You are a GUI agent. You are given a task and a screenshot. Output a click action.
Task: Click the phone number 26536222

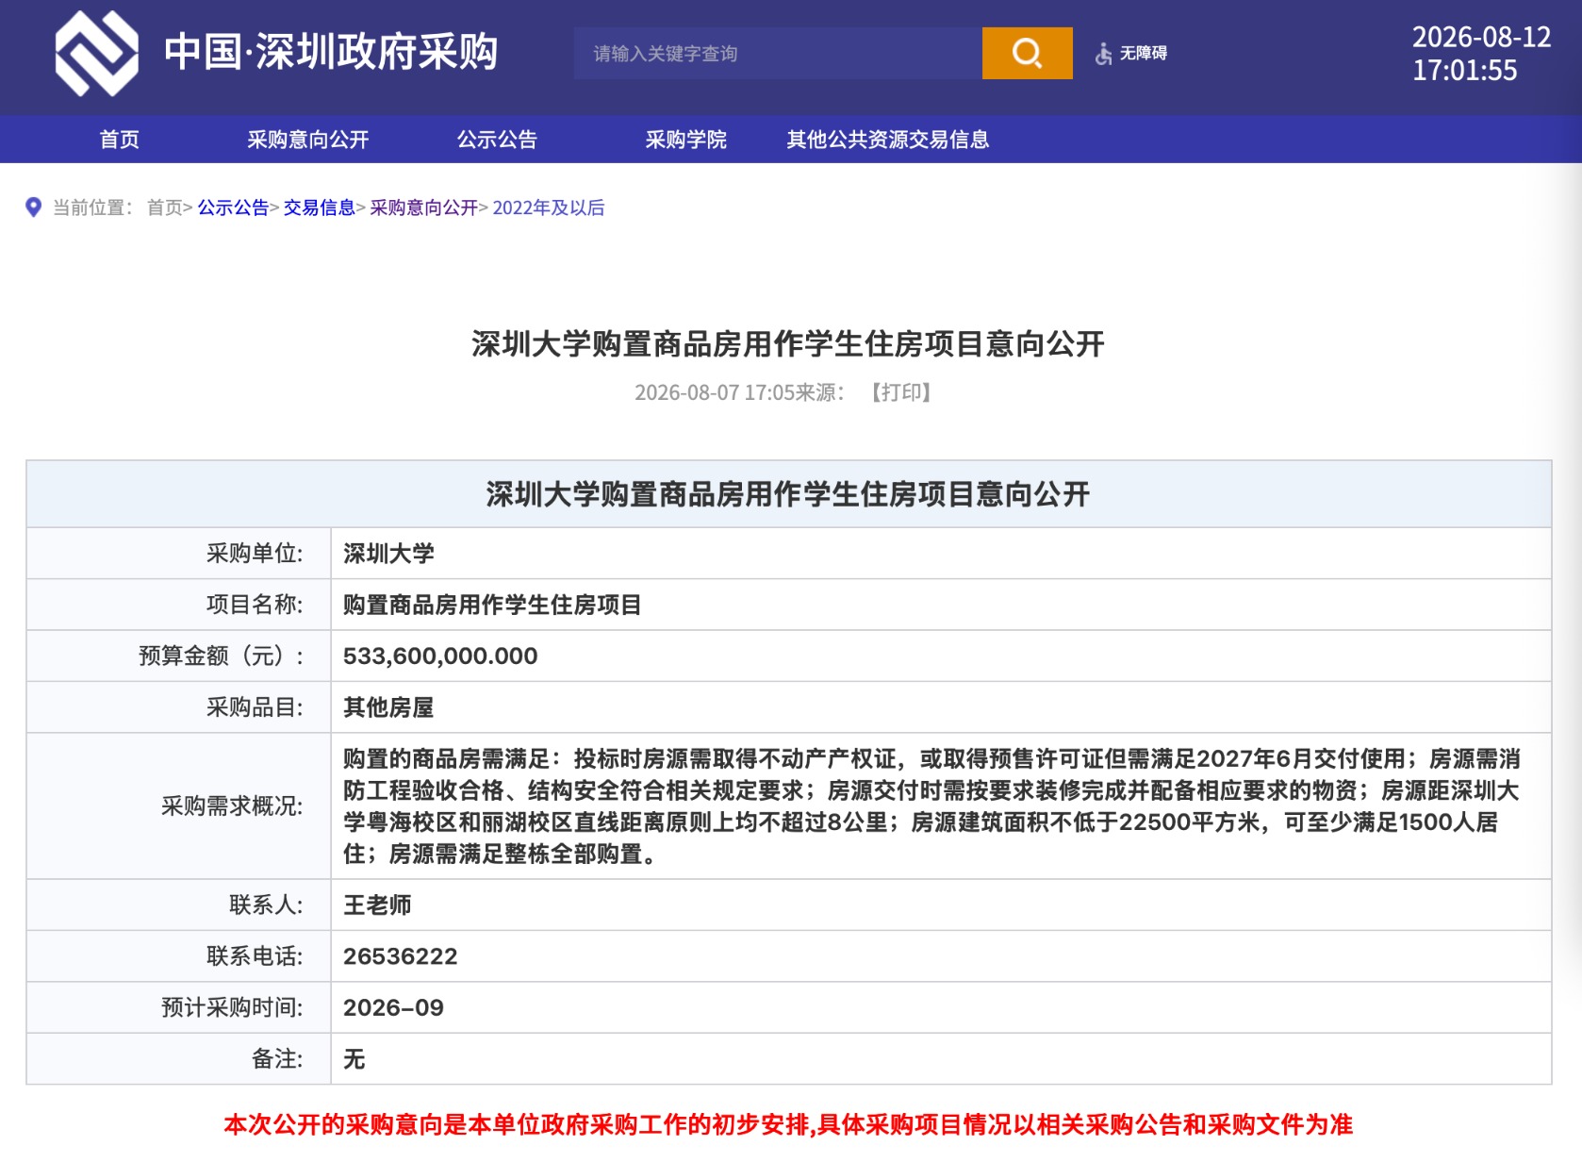tap(401, 956)
